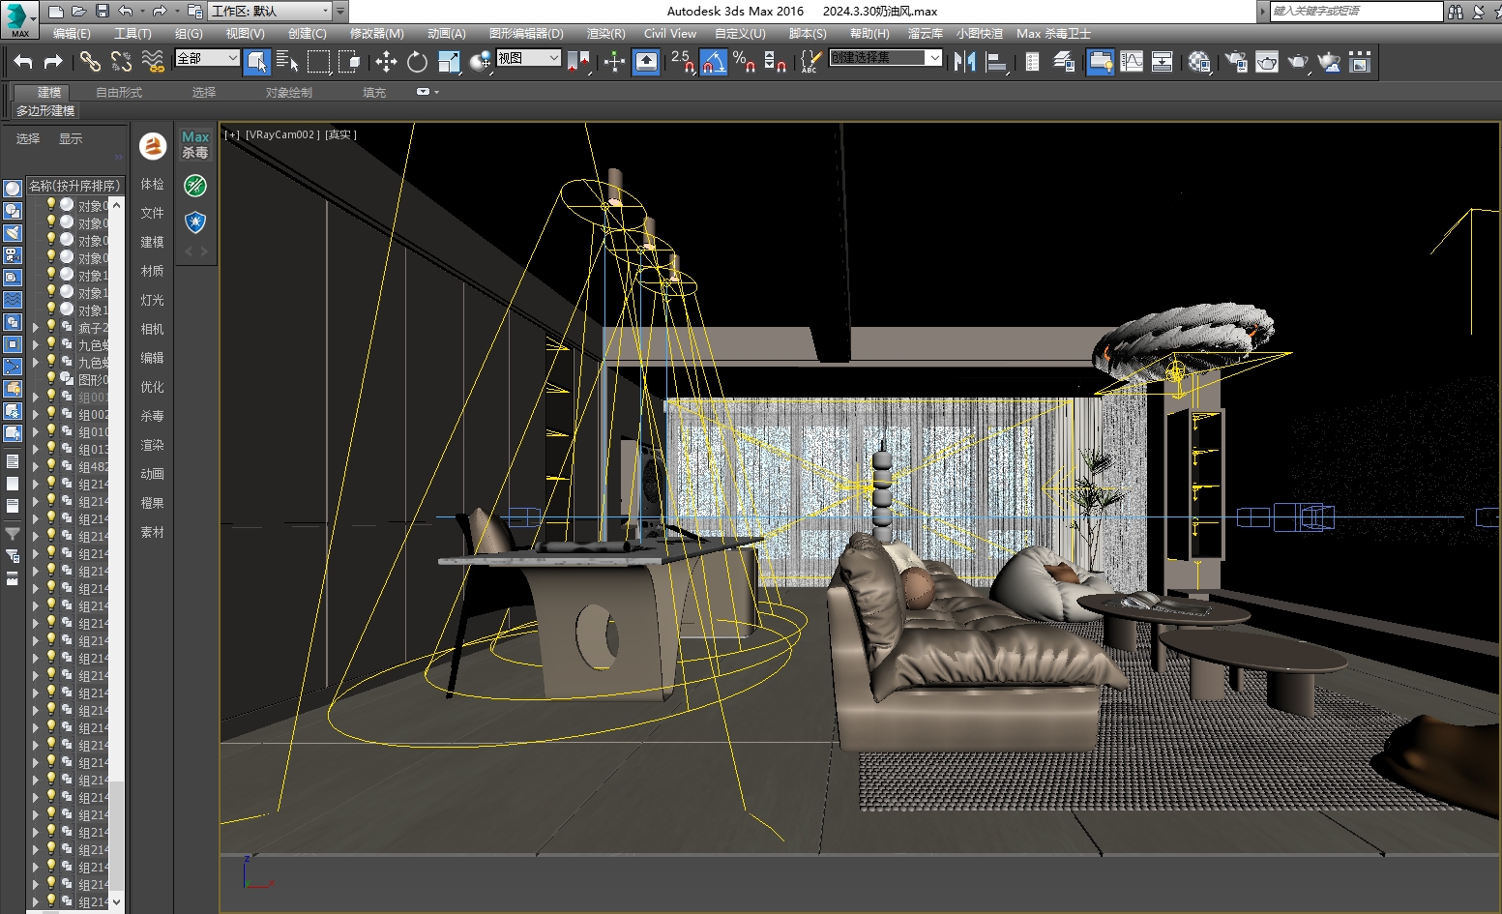Select the Move tool
Image resolution: width=1502 pixels, height=914 pixels.
(x=386, y=62)
